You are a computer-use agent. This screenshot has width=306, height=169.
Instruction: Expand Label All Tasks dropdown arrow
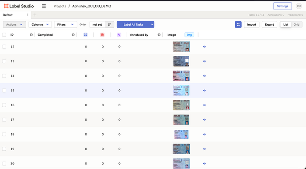pyautogui.click(x=152, y=24)
